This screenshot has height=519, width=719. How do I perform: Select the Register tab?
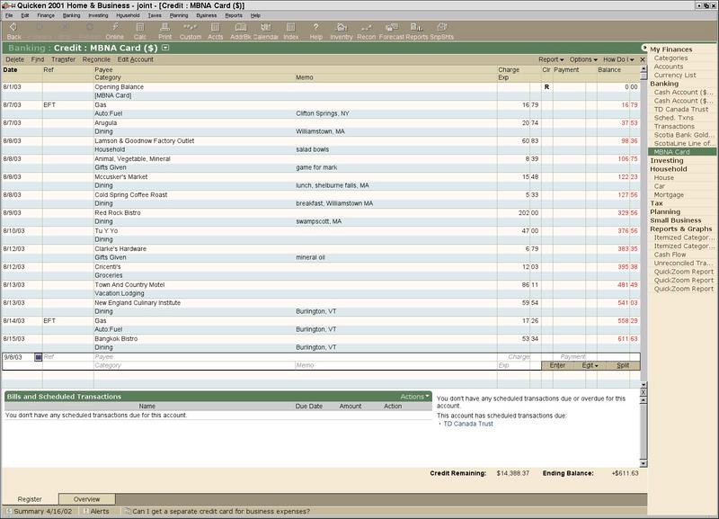coord(30,499)
